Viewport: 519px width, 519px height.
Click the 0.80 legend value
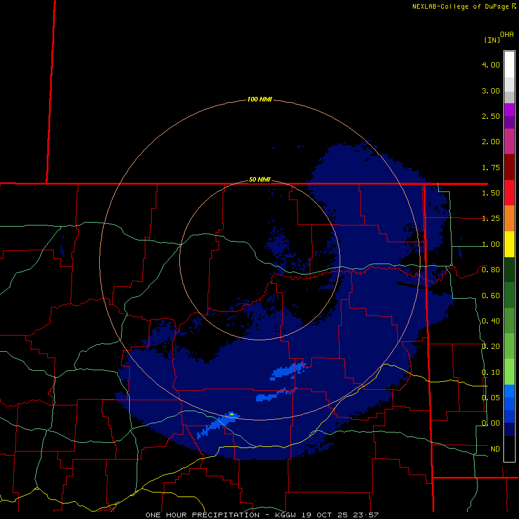pyautogui.click(x=491, y=270)
